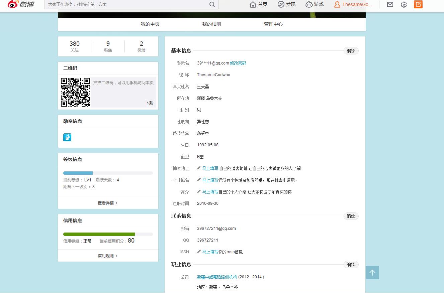Switch to the 我的相册 tab
The width and height of the screenshot is (444, 293).
(x=211, y=24)
